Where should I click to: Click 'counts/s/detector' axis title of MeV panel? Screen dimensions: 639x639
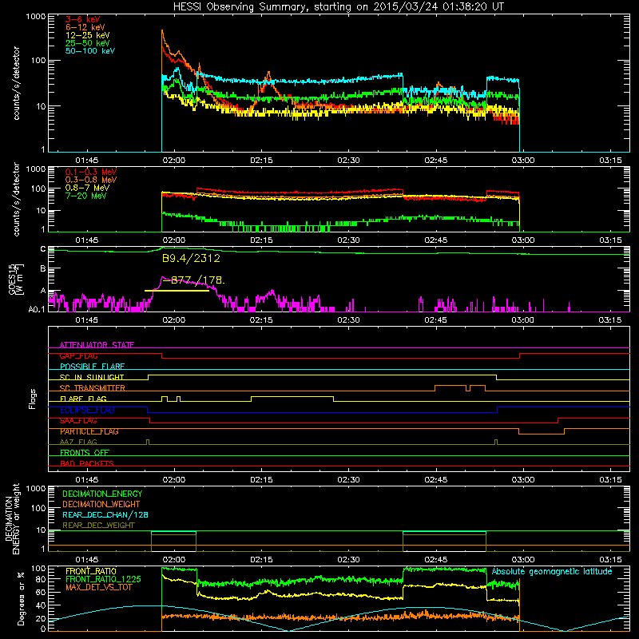point(16,200)
